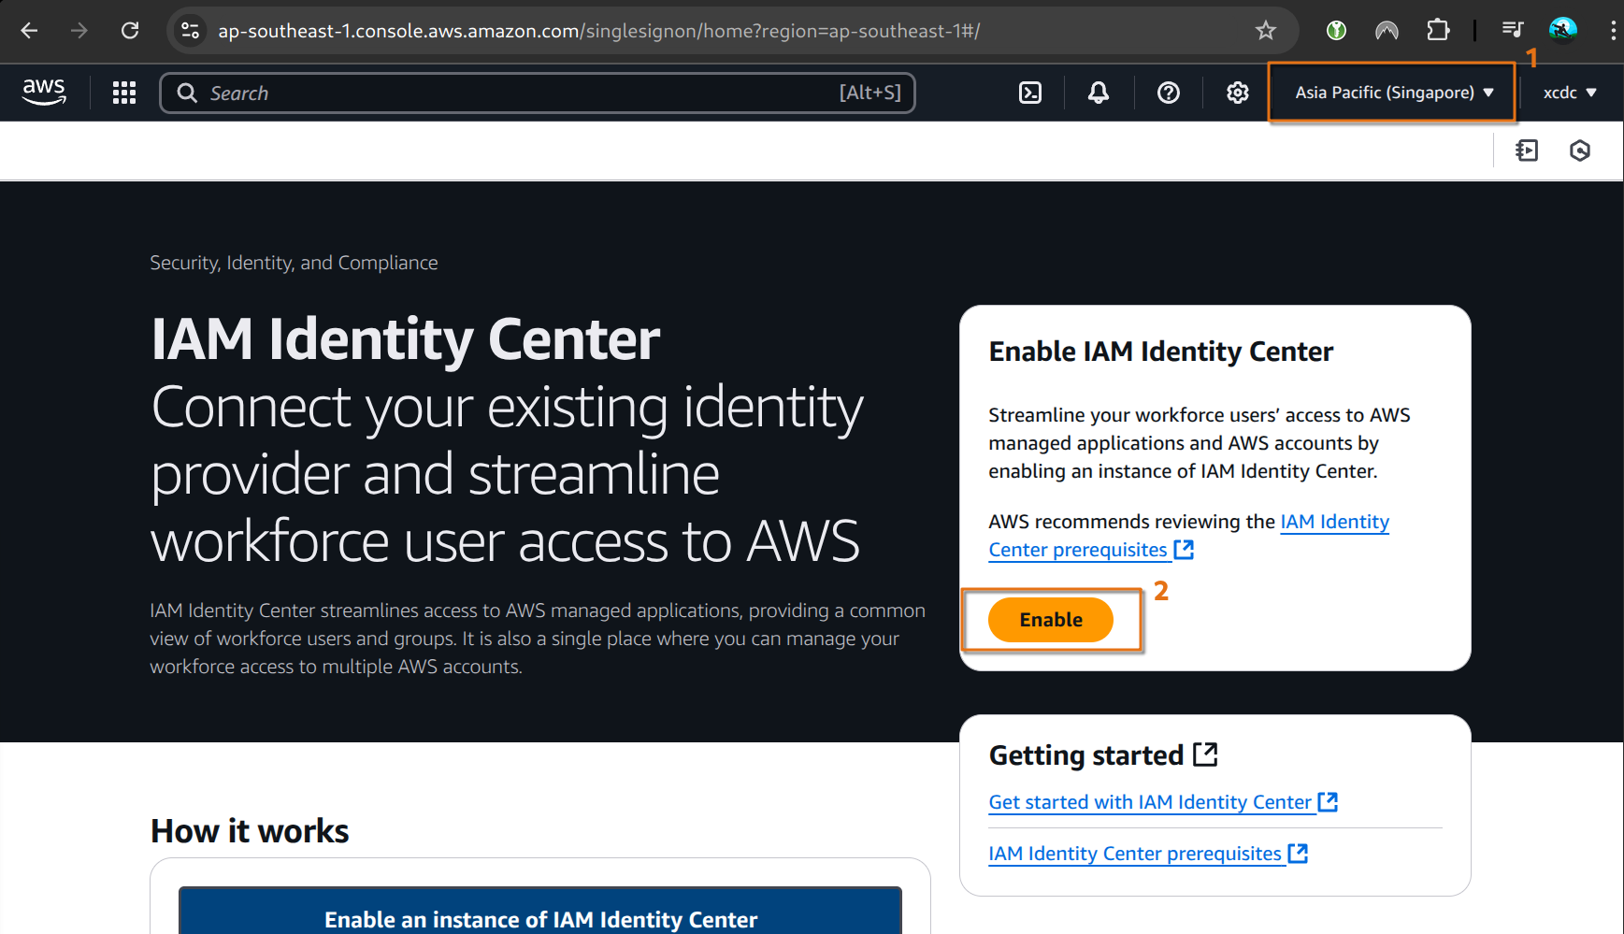The image size is (1624, 934).
Task: Click the arc-shaped extension icon in toolbar
Action: coord(1387,31)
